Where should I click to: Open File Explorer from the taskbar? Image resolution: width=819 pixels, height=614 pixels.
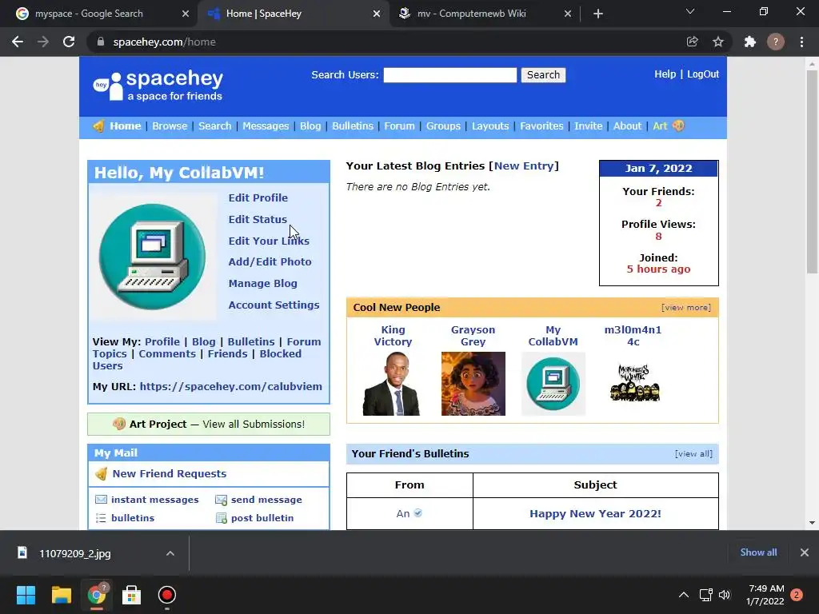pos(61,595)
